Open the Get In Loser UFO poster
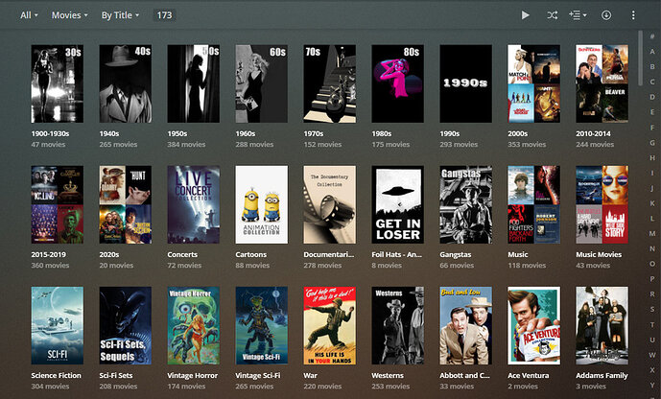Screen dimensions: 661x399 [x=397, y=204]
